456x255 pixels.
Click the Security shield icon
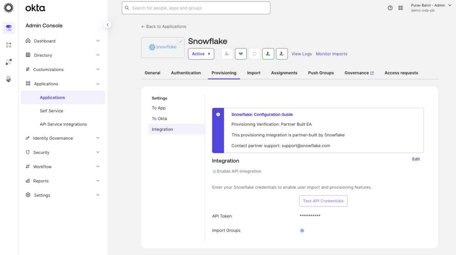coord(28,152)
